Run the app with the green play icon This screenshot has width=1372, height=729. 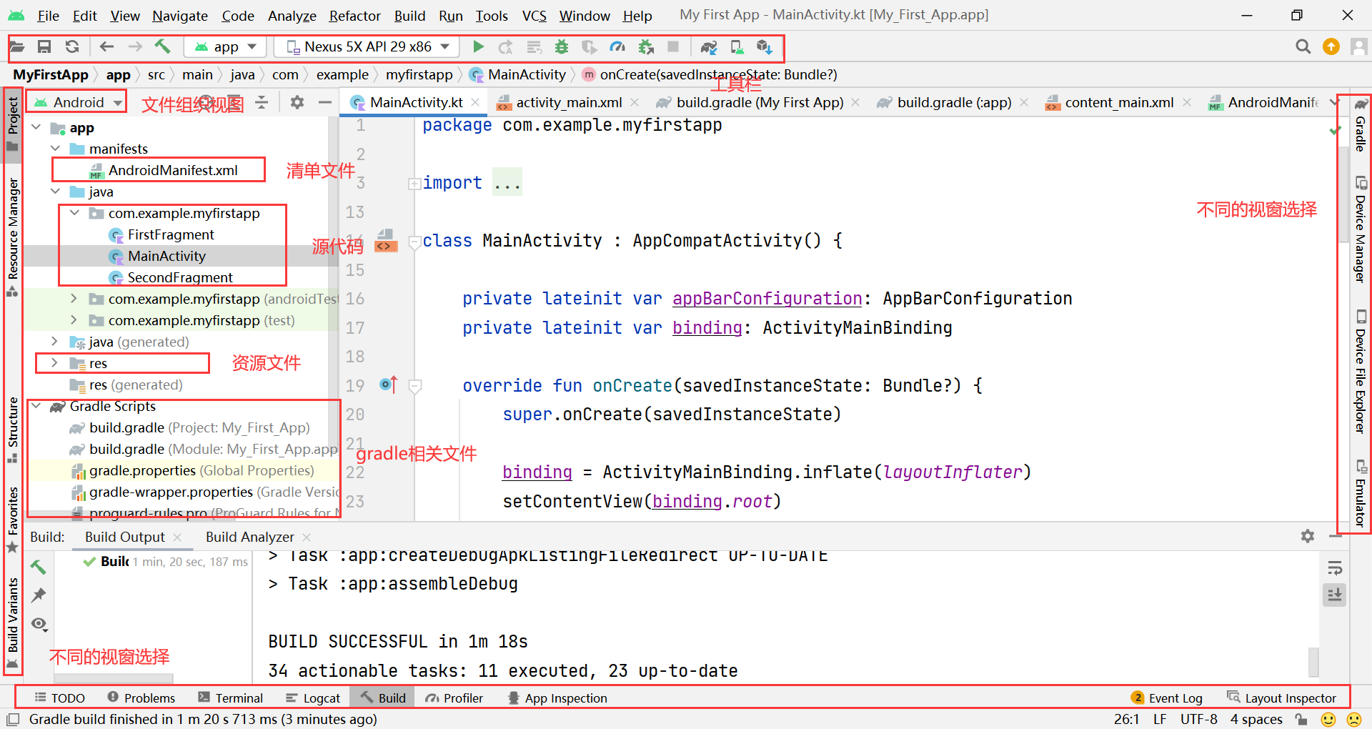click(x=478, y=47)
